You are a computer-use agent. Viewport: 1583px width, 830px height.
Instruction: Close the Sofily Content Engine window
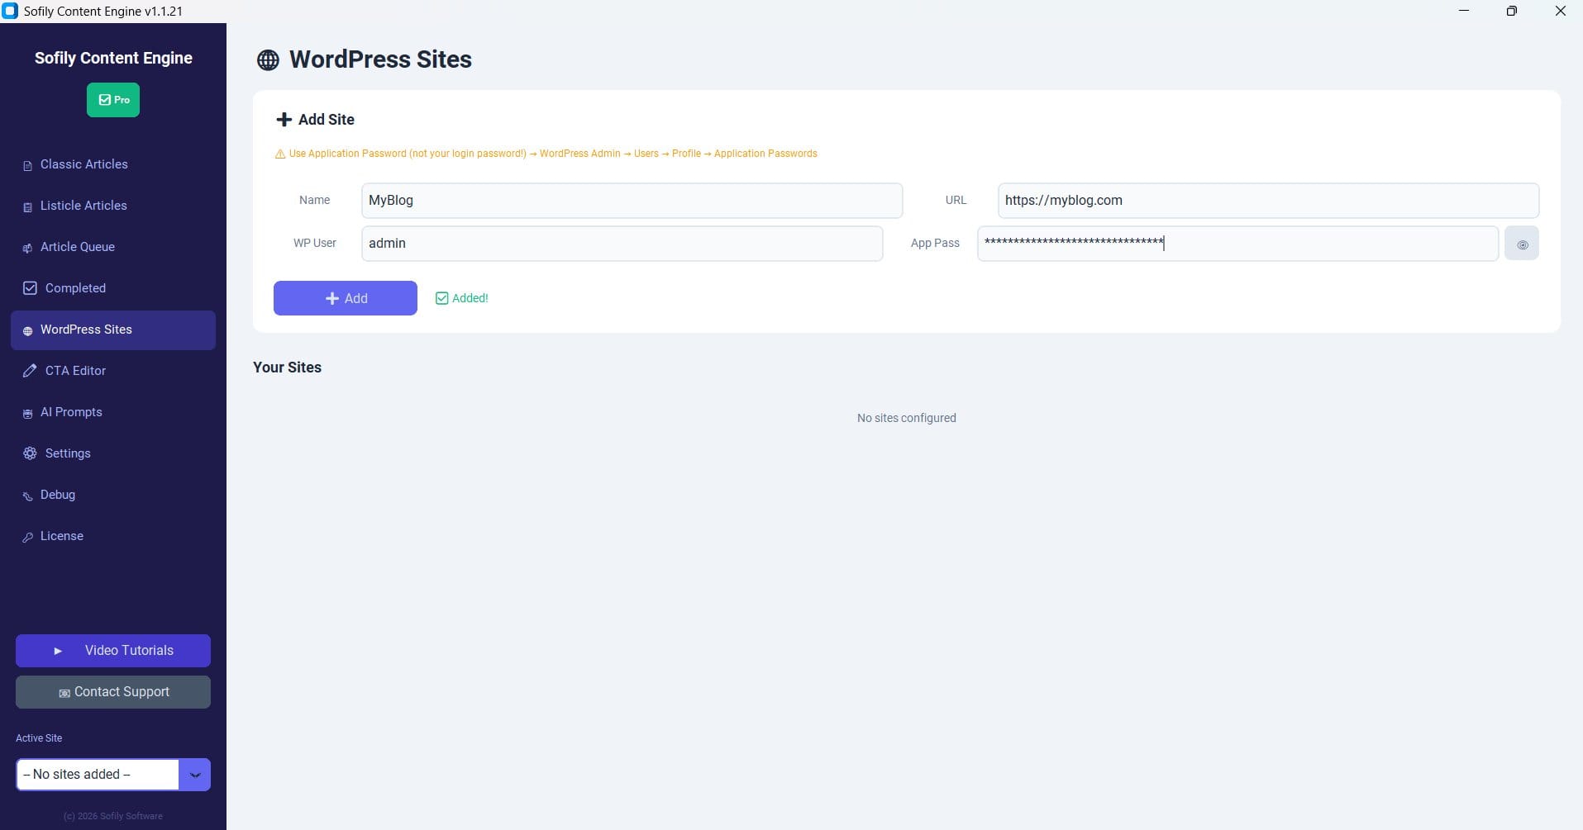pyautogui.click(x=1560, y=11)
